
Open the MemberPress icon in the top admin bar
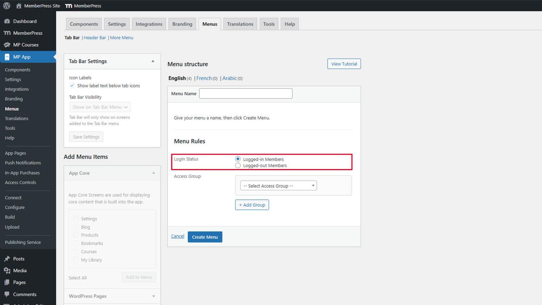click(68, 6)
